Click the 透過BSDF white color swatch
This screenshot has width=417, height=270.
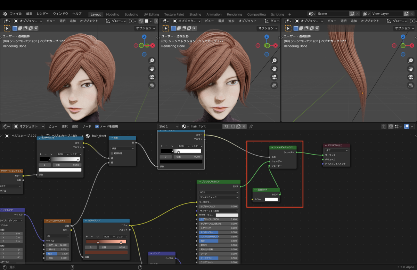point(271,199)
